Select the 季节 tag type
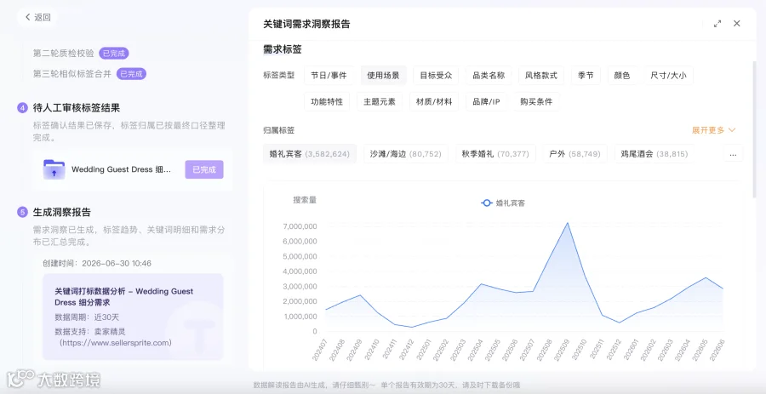766x394 pixels. coord(586,76)
